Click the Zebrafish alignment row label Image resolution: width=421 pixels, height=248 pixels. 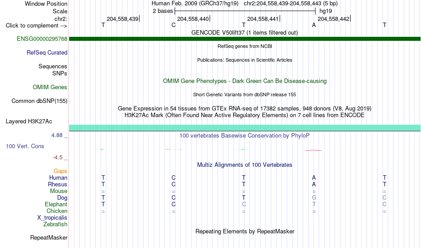55,224
